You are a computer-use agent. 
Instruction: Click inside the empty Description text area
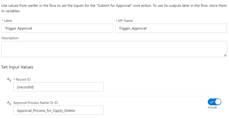[x=114, y=49]
